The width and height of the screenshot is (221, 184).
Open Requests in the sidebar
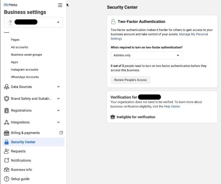[x=18, y=151]
